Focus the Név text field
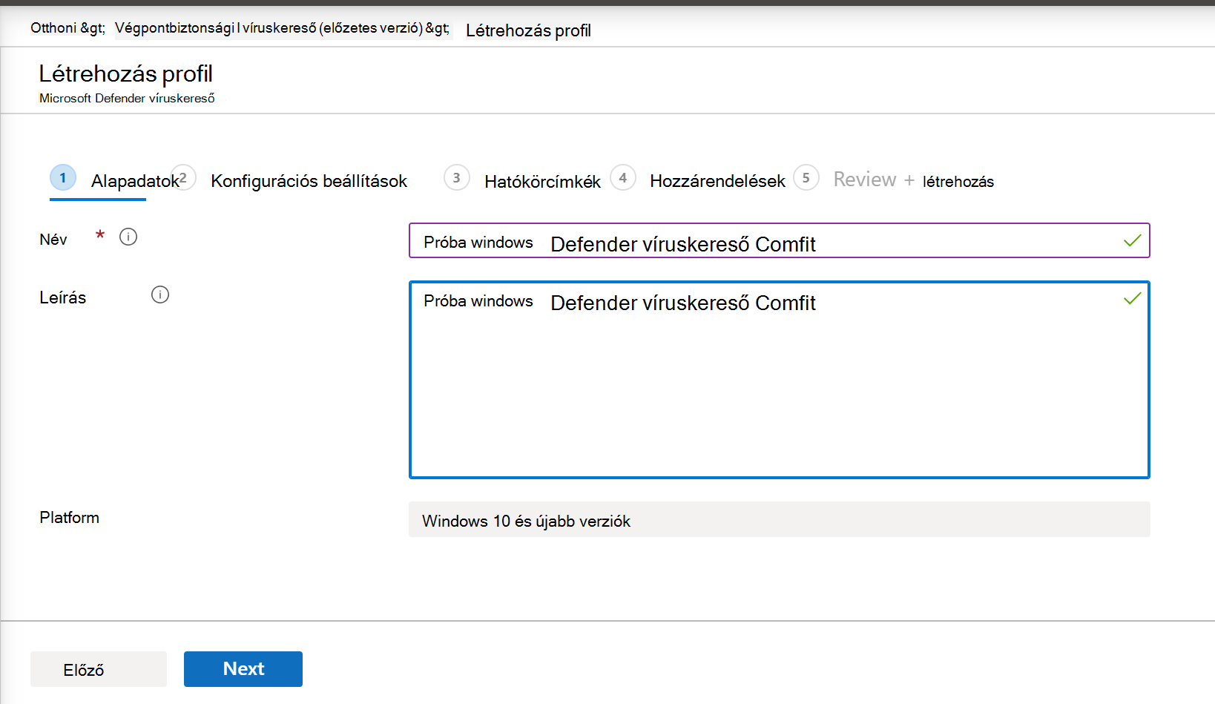This screenshot has width=1215, height=704. 779,241
